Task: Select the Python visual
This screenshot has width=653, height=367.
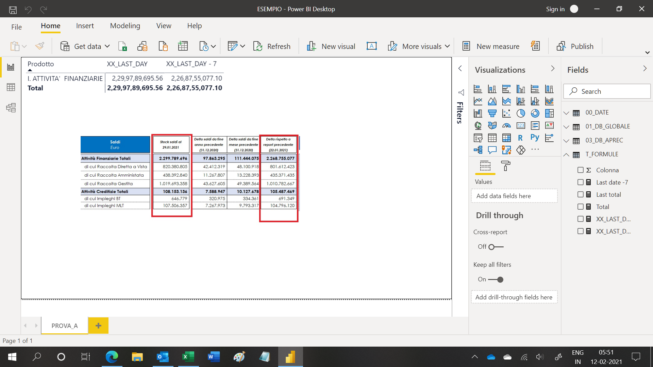Action: 535,138
